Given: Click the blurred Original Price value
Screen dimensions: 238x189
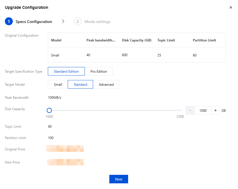Looking at the screenshot, I should click(65, 149).
